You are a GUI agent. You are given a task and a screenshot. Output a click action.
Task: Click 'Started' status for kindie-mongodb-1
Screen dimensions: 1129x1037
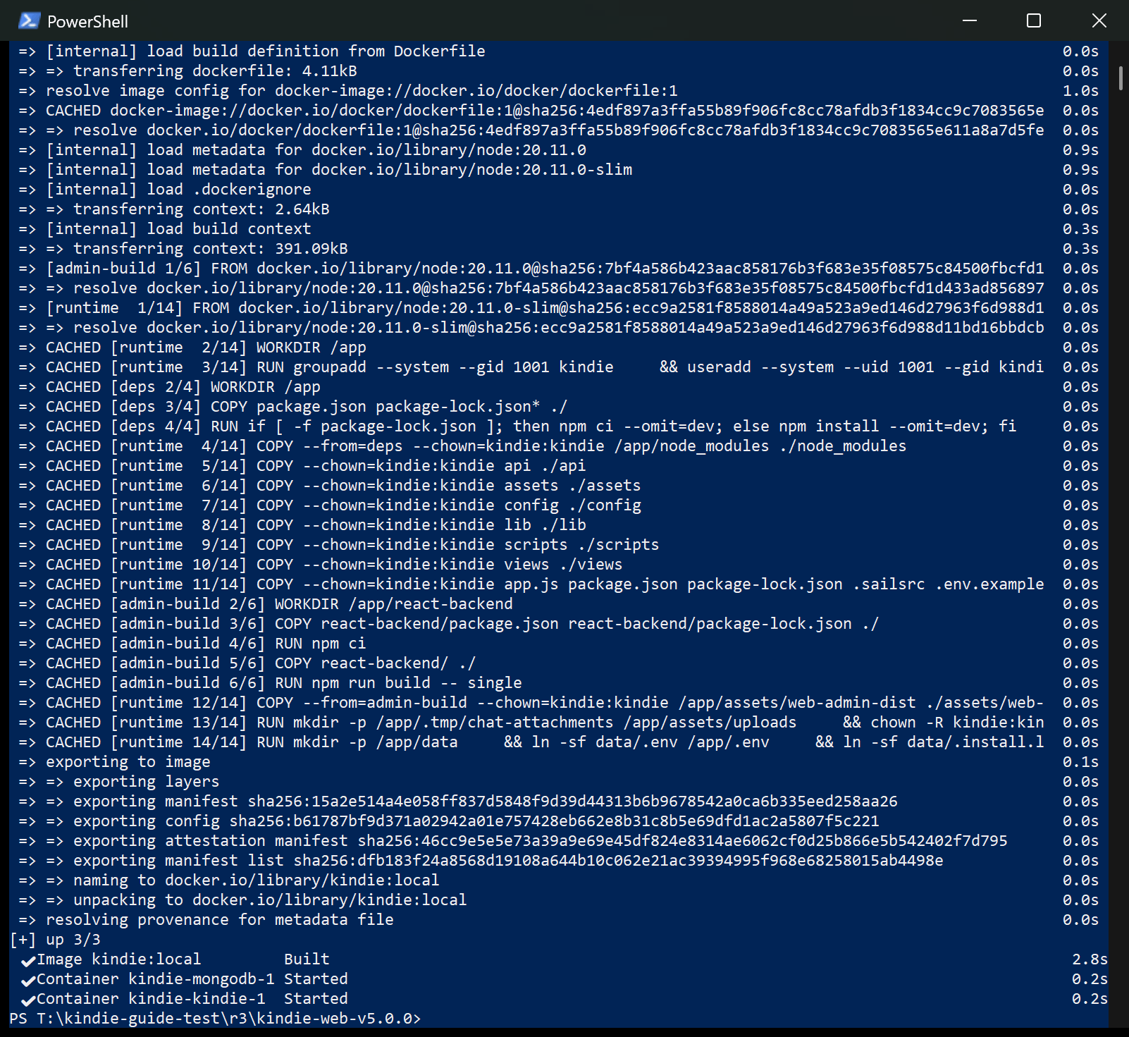point(316,979)
